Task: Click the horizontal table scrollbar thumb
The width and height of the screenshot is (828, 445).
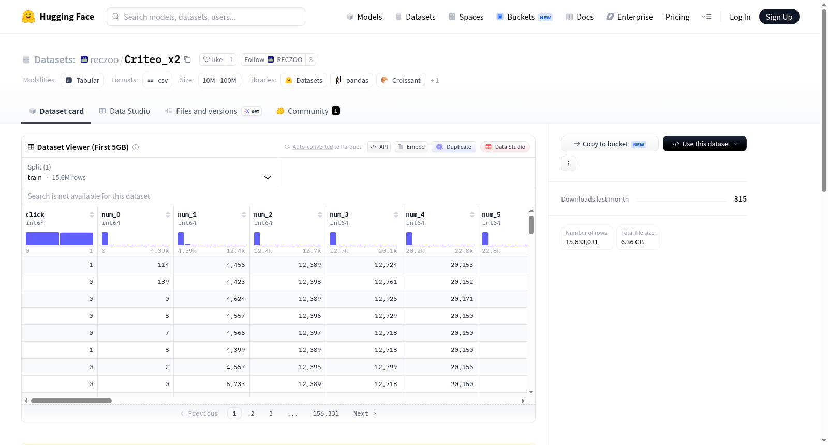Action: point(71,401)
